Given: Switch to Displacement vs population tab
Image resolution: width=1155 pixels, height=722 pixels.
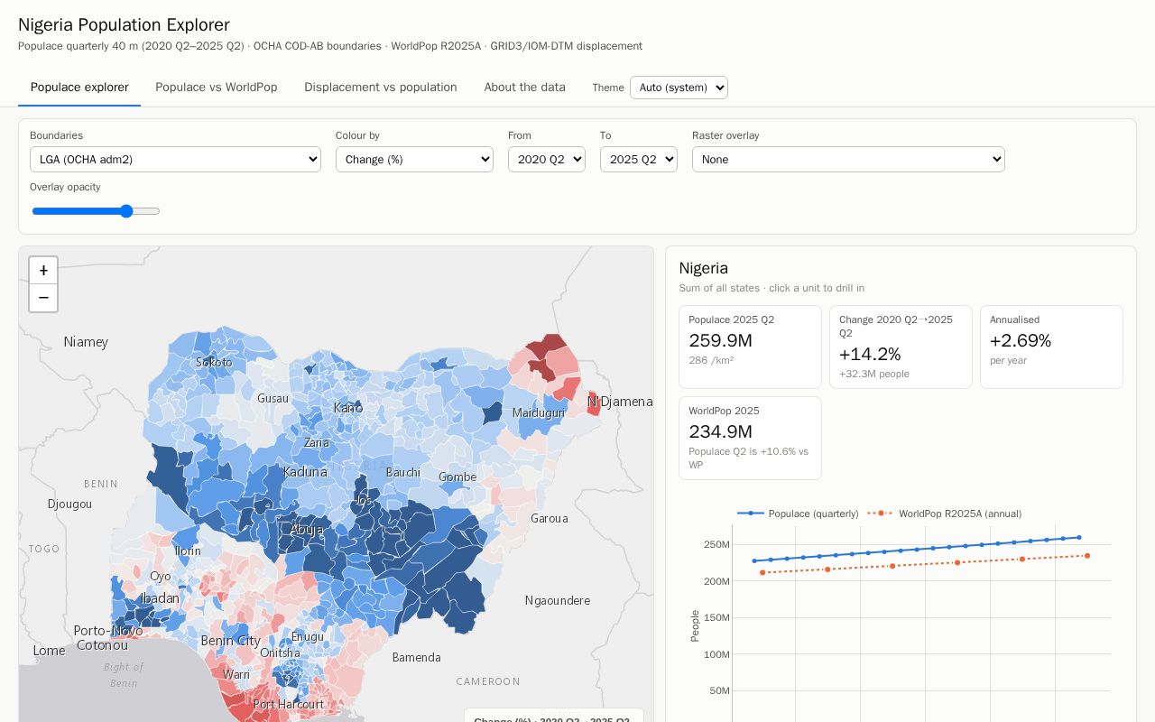Looking at the screenshot, I should click(x=381, y=88).
